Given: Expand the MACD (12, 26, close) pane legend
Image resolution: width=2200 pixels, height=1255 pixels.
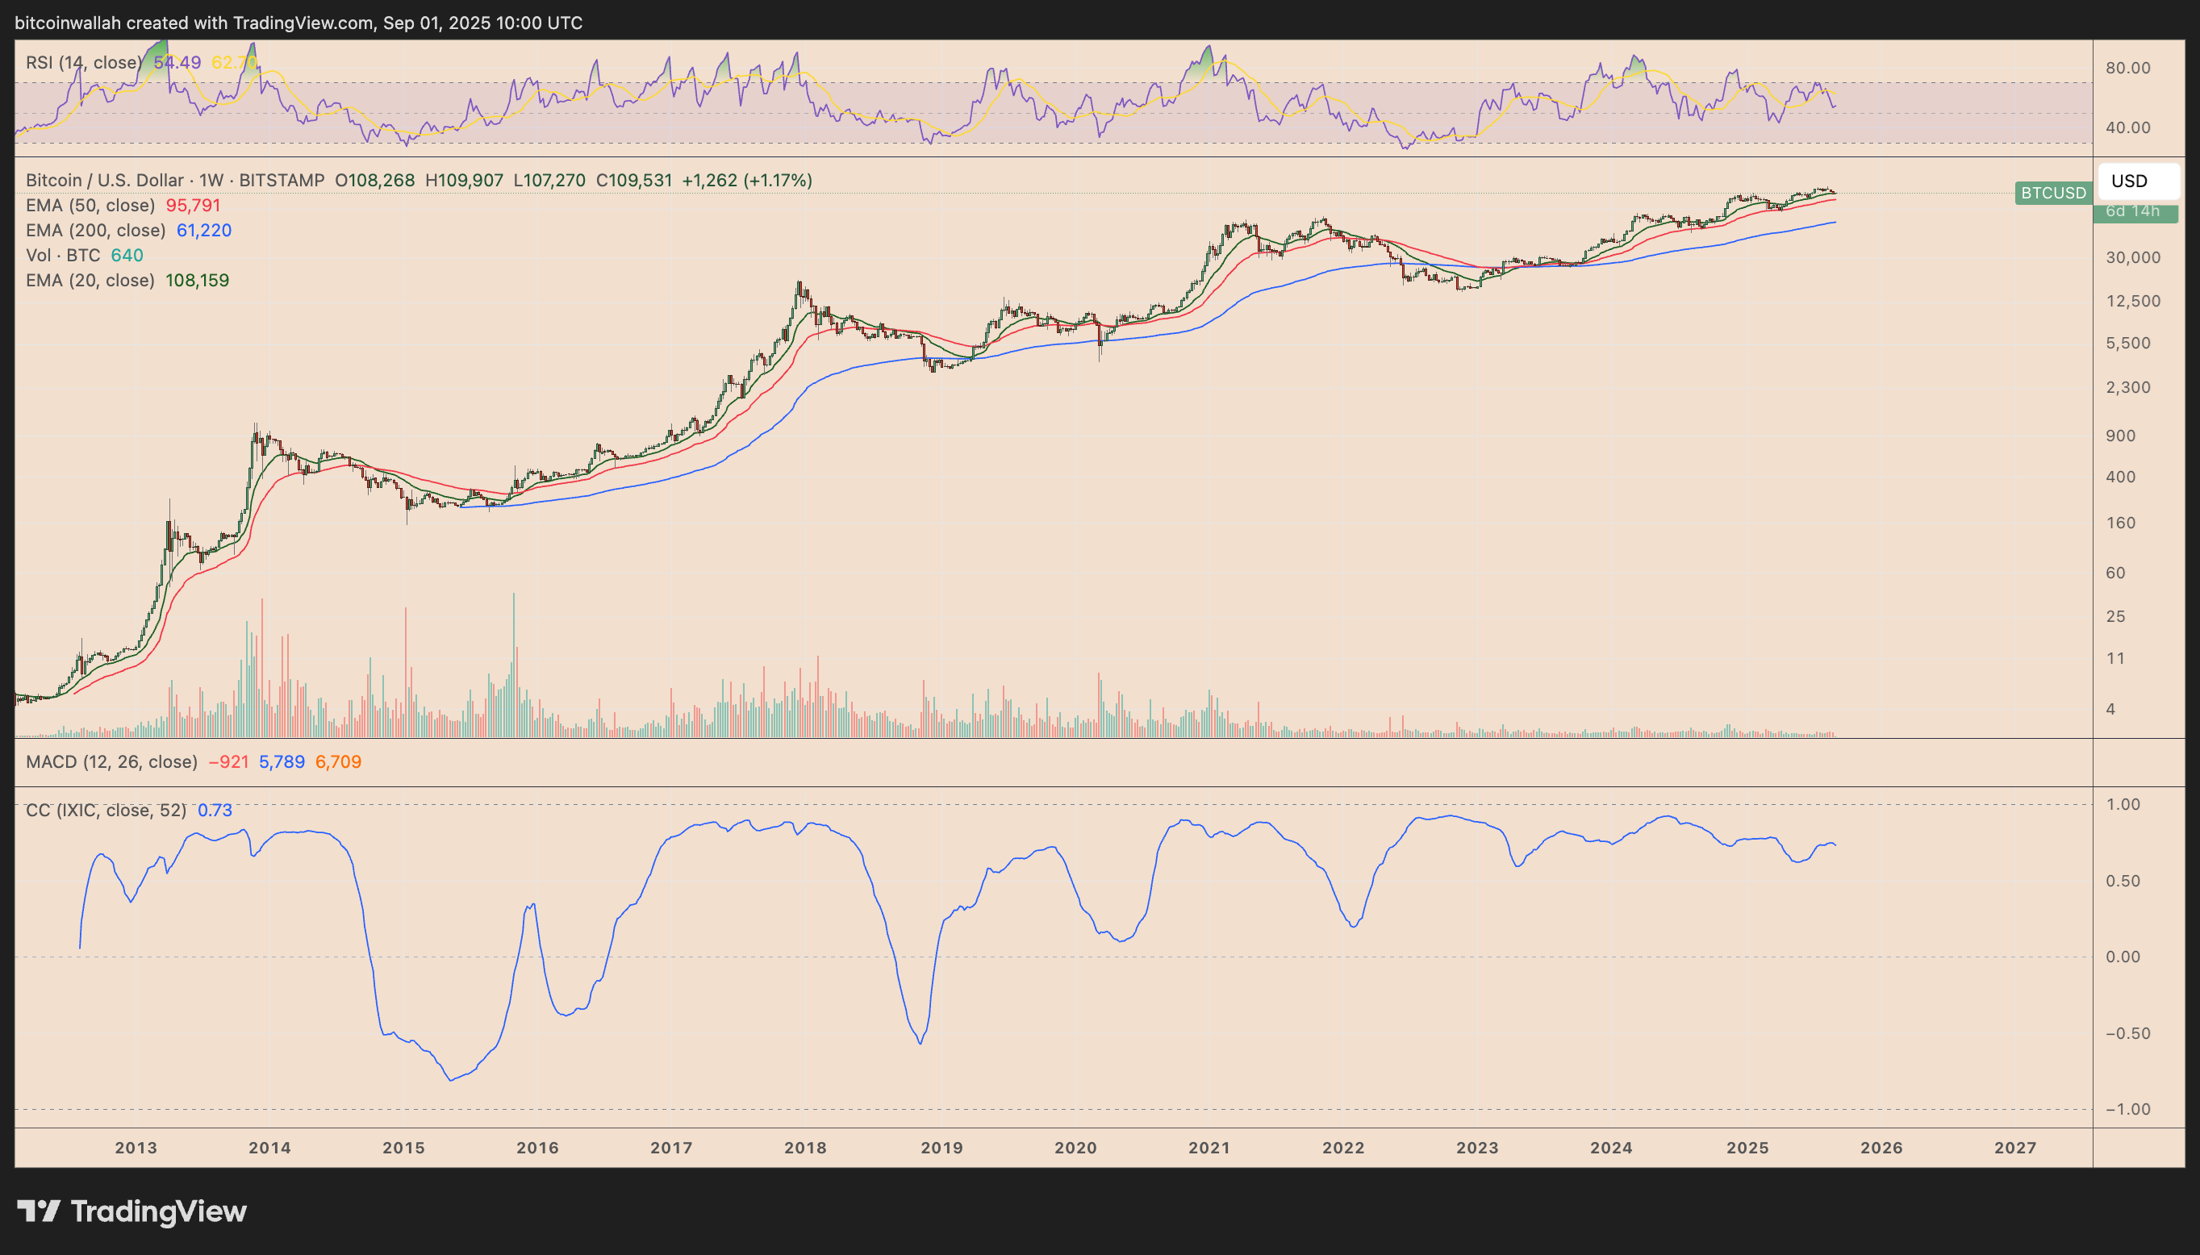Looking at the screenshot, I should tap(111, 762).
